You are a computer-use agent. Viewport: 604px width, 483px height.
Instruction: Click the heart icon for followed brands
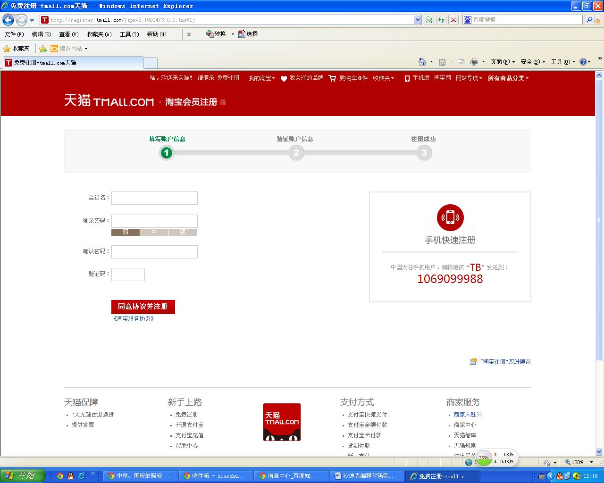[x=284, y=79]
